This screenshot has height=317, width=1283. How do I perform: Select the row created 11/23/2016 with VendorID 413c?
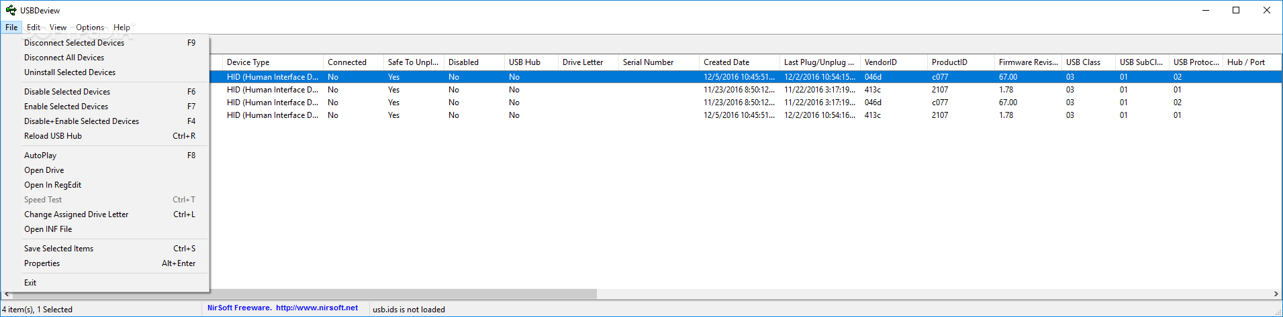click(745, 90)
